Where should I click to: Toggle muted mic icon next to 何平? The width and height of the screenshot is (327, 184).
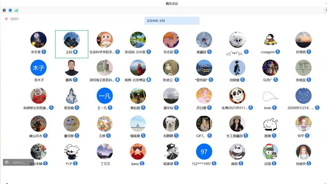click(x=307, y=136)
